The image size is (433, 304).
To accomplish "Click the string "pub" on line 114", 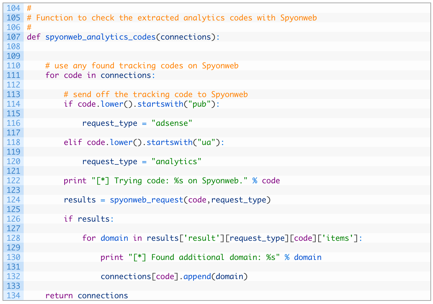I will click(x=200, y=104).
